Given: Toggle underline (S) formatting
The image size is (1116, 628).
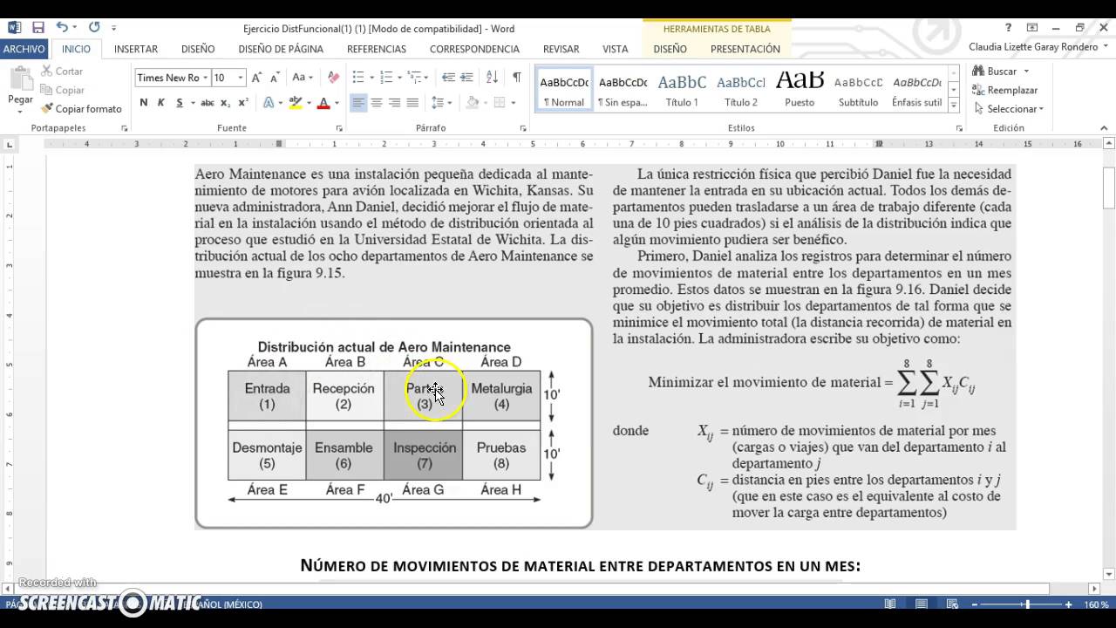Looking at the screenshot, I should point(180,103).
